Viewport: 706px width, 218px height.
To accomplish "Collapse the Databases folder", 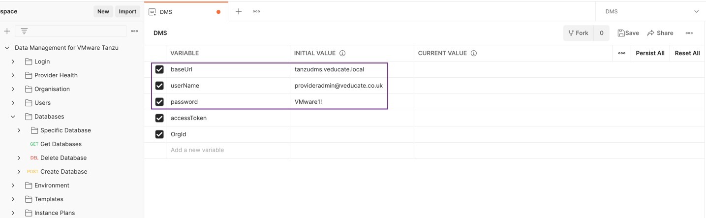I will tap(13, 117).
